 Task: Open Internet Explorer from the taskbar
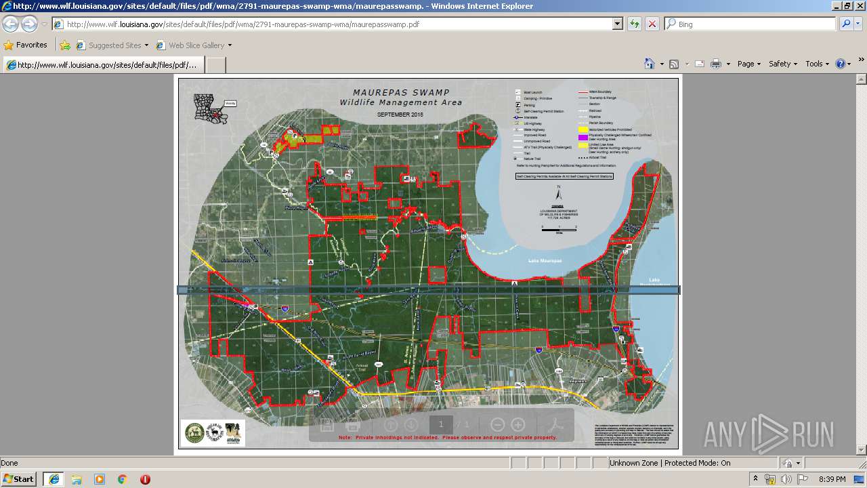point(54,479)
